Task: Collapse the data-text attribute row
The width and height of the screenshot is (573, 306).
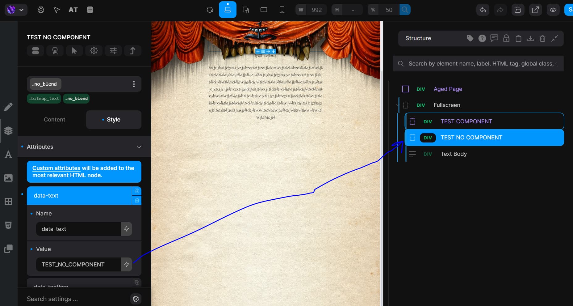Action: tap(79, 196)
